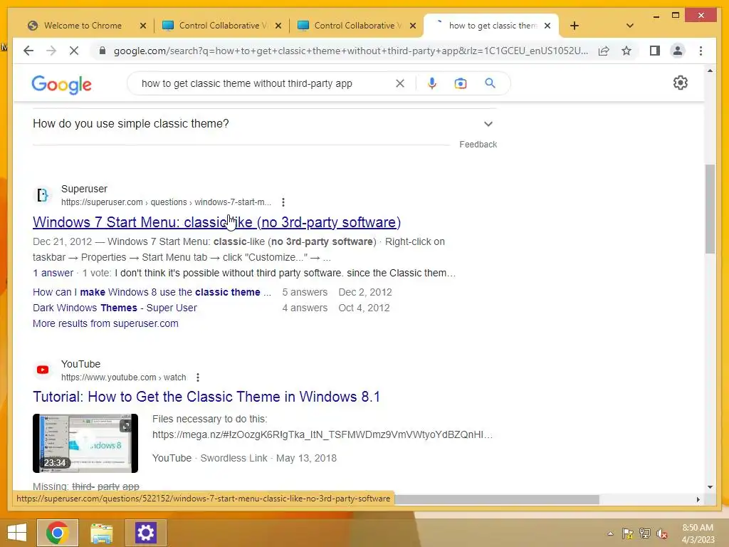Click '1 answer' under Superuser result

53,273
